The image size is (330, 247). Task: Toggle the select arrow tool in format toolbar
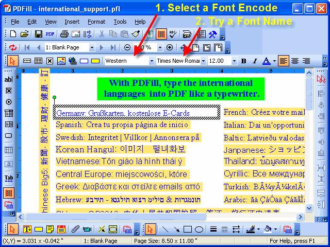tap(12, 61)
